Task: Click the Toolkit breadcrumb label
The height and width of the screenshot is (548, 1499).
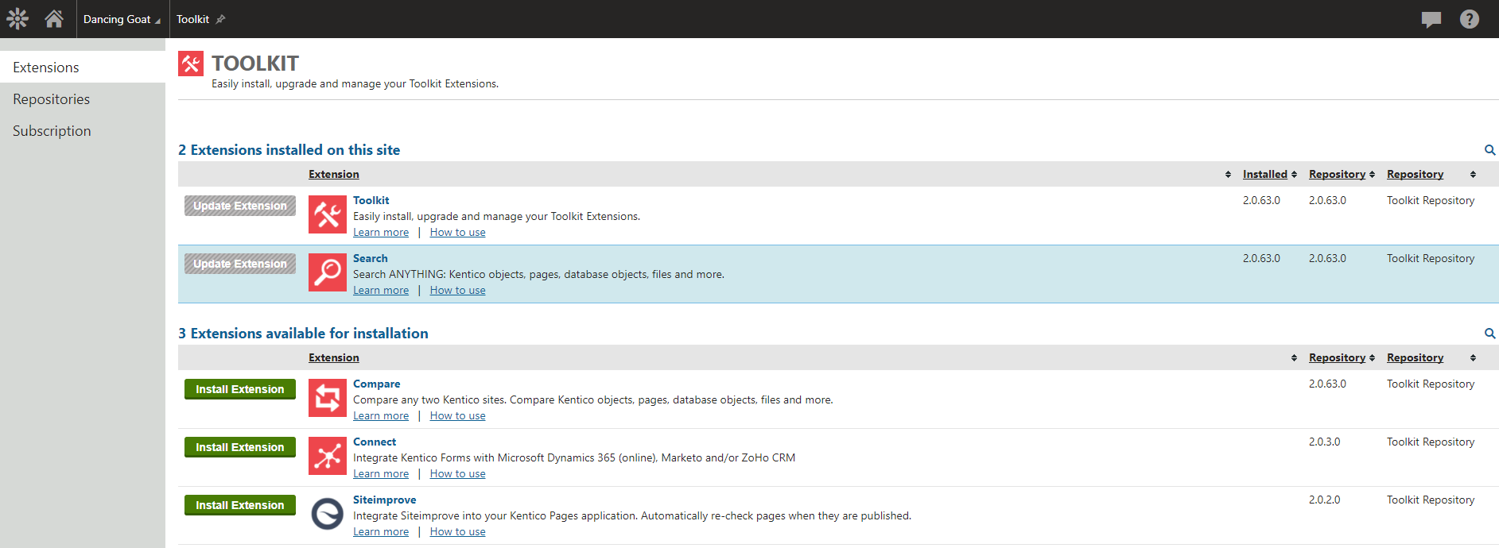Action: (193, 19)
